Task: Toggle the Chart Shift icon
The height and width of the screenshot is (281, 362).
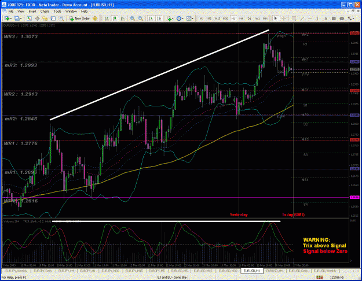Action: [159, 19]
